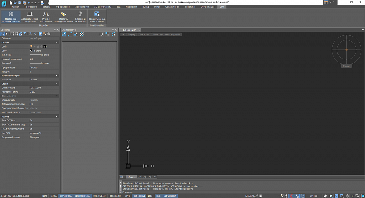Image resolution: width=365 pixels, height=198 pixels.
Task: Click the magnifier zoom icon in status bar
Action: 331,196
